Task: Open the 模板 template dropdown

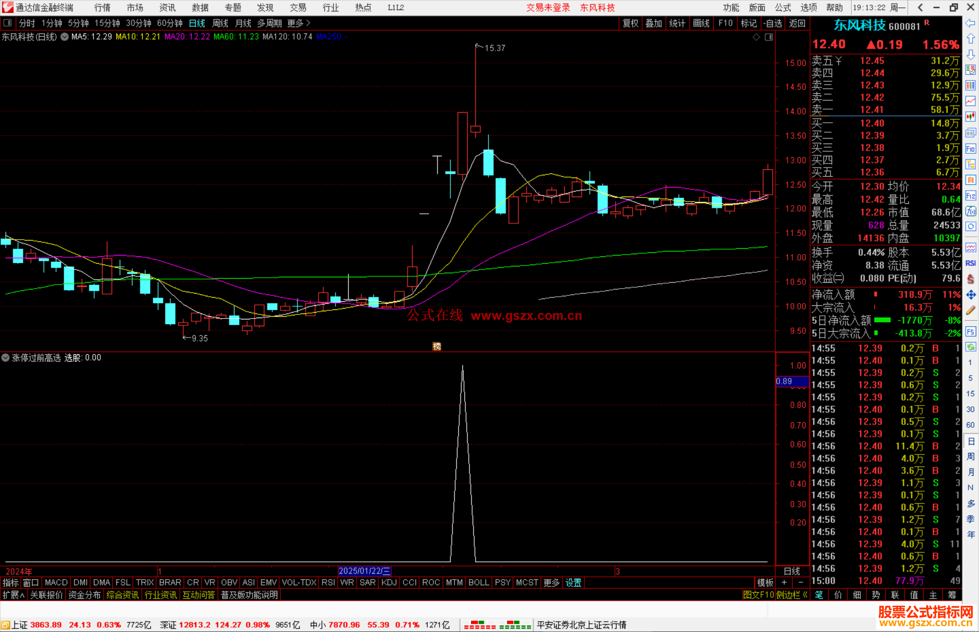Action: pyautogui.click(x=765, y=583)
